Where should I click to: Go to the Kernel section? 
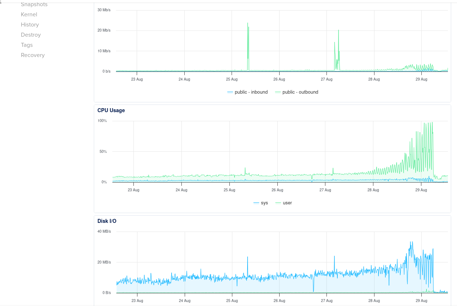tap(29, 15)
